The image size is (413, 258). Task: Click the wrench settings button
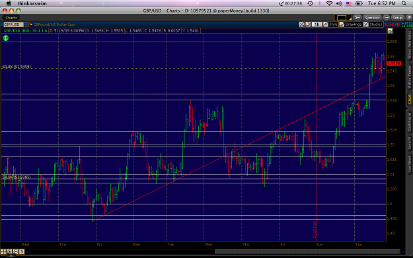[x=357, y=18]
